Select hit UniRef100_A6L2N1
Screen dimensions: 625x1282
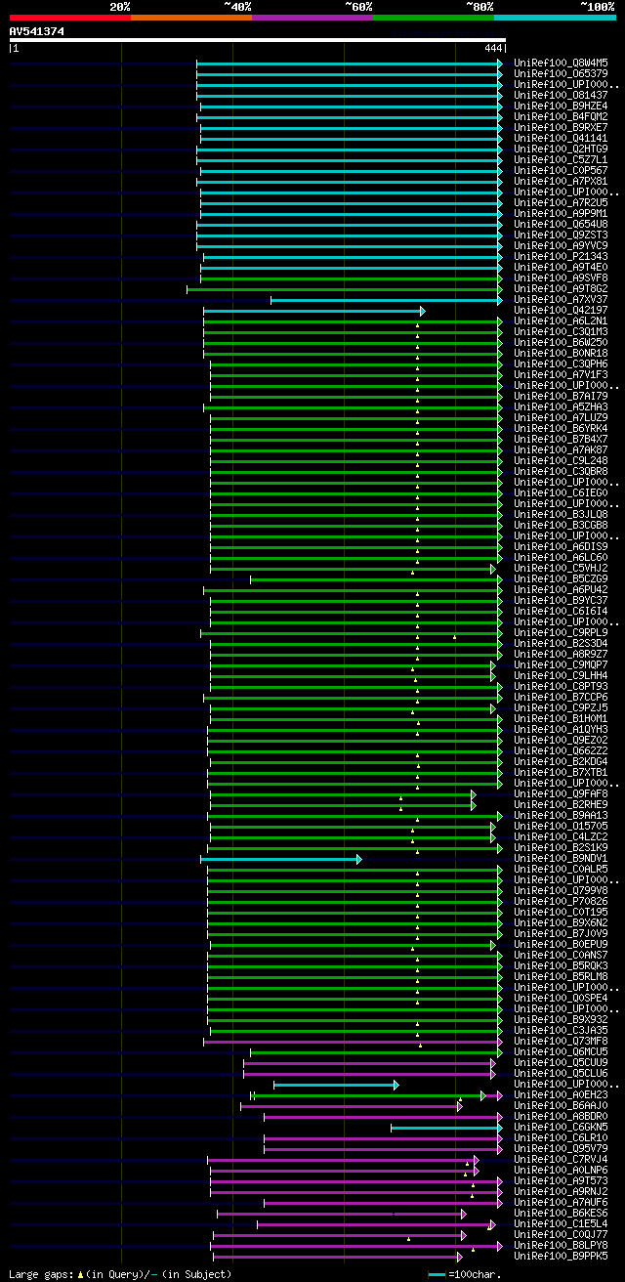point(562,320)
